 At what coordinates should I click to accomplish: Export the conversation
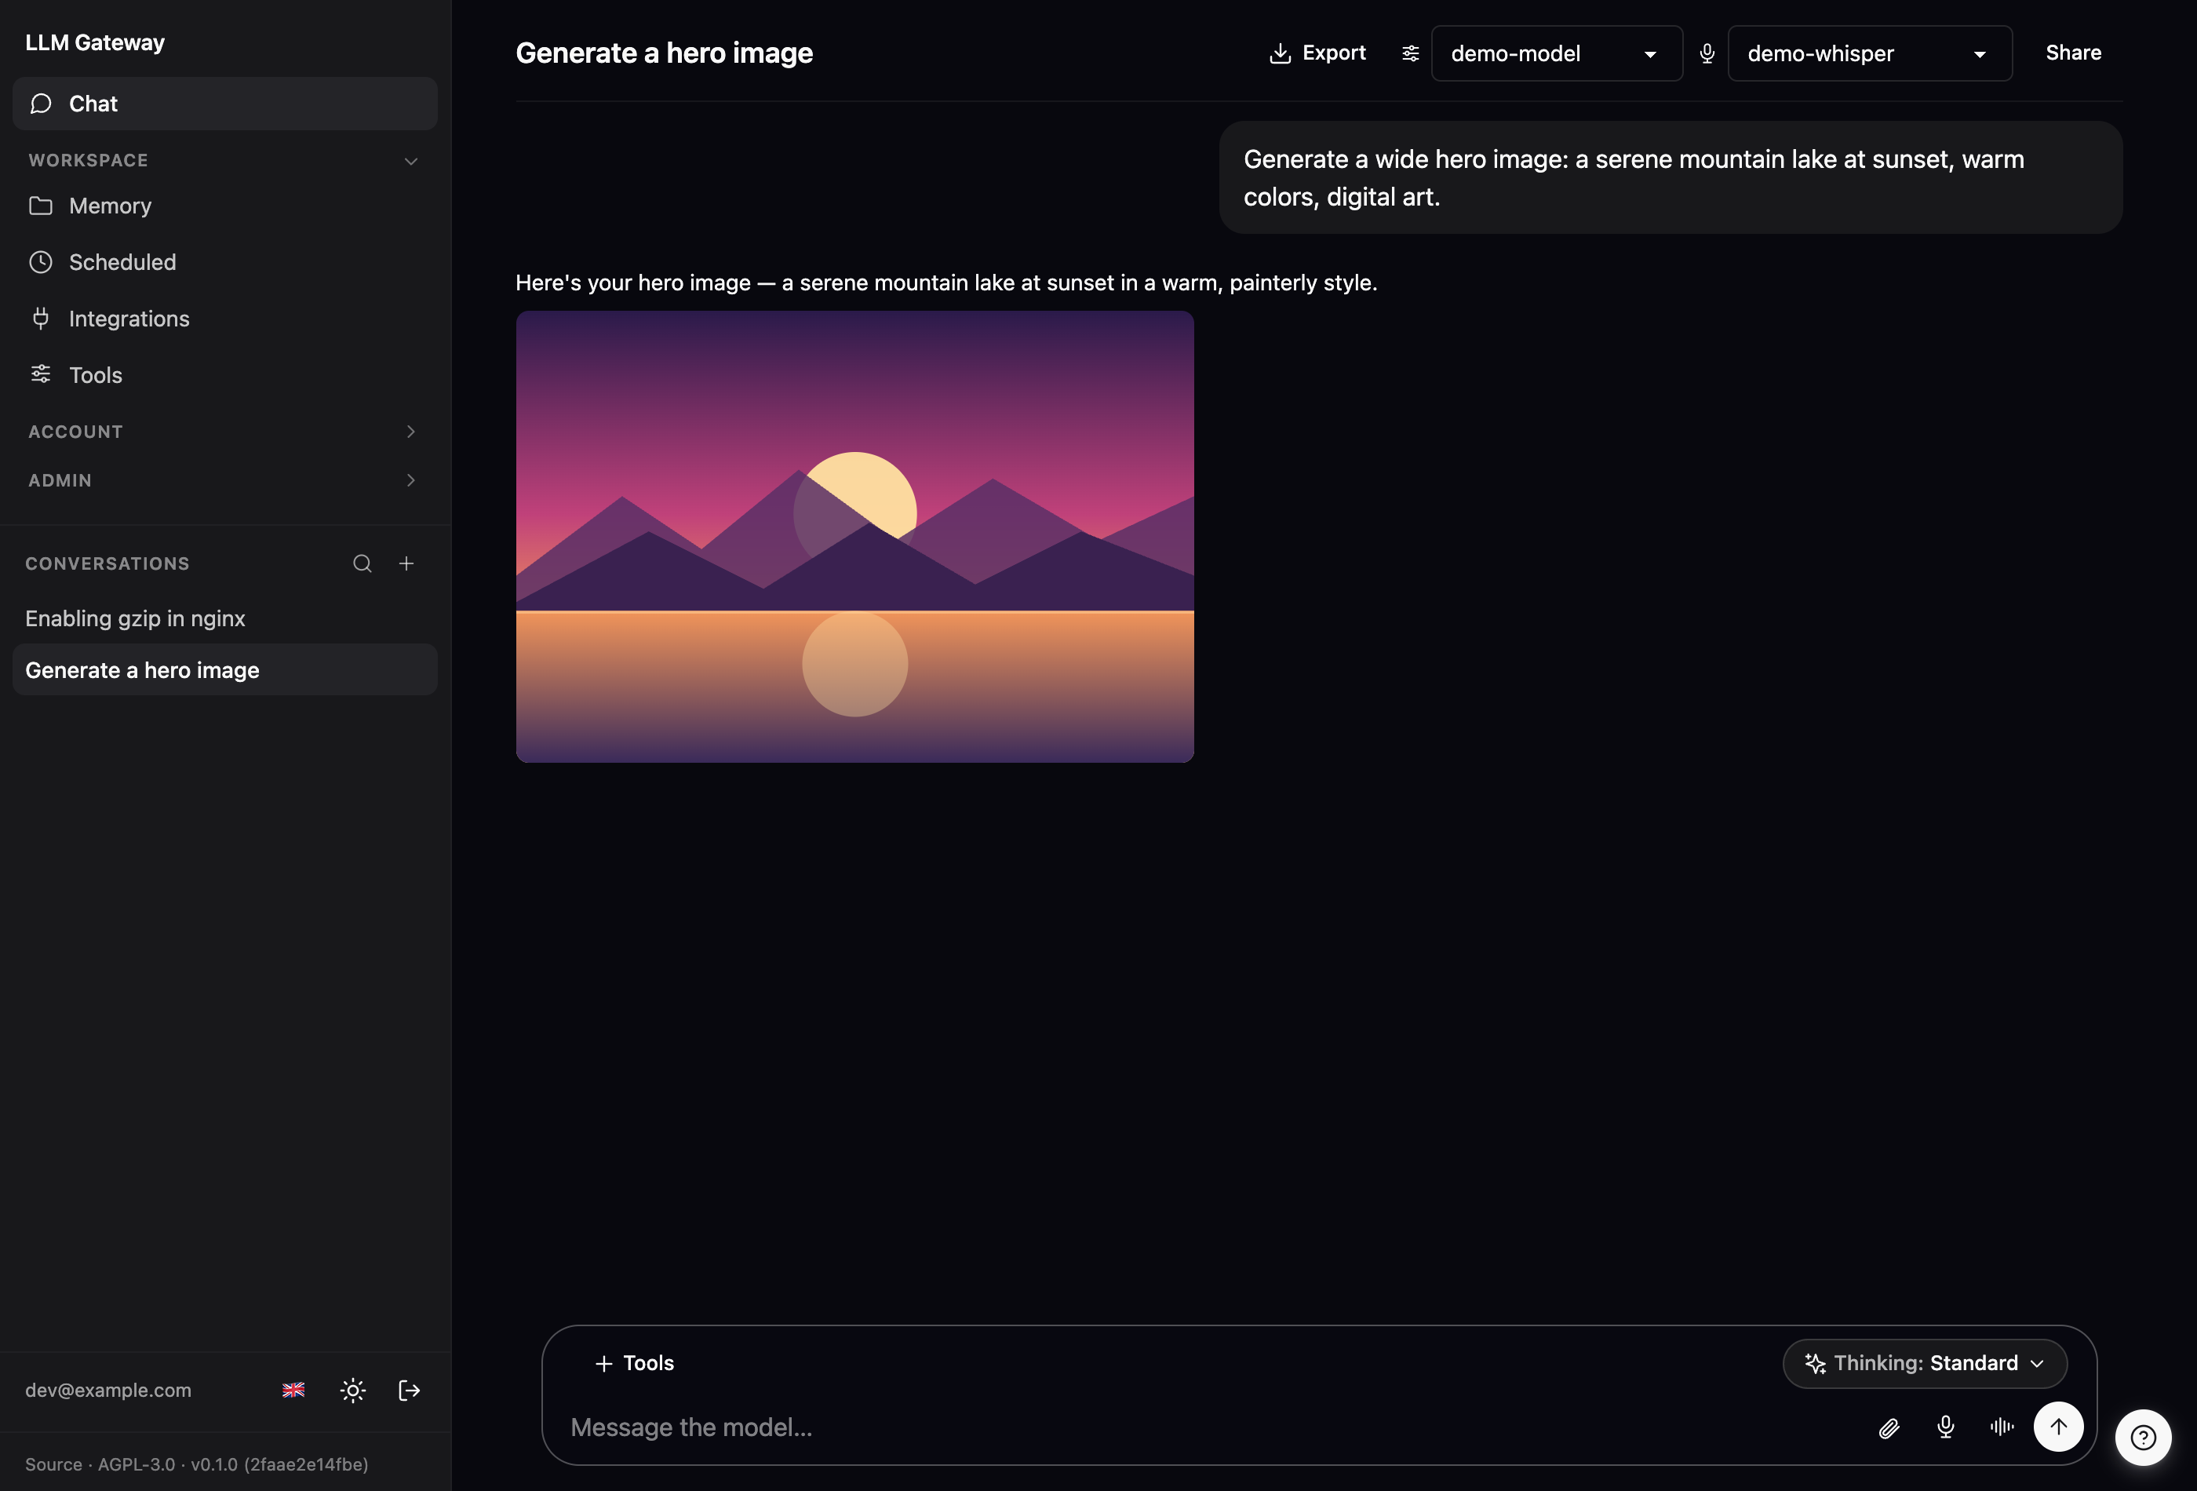[x=1317, y=53]
